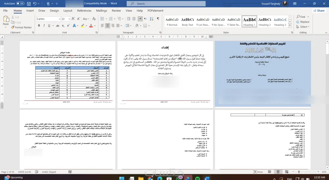This screenshot has width=329, height=180.
Task: Apply text effects and typography
Action: (x=74, y=26)
